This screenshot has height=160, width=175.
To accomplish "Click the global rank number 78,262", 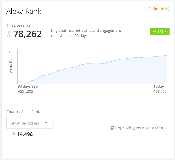I will 27,34.
